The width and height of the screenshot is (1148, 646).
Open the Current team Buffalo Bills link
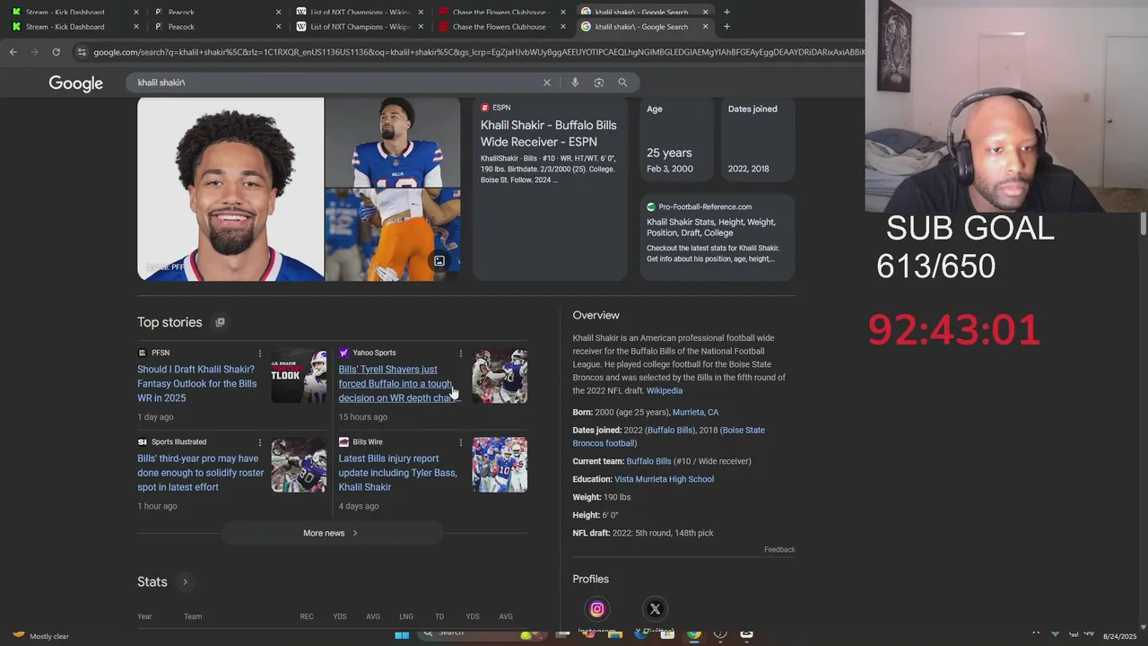click(648, 461)
